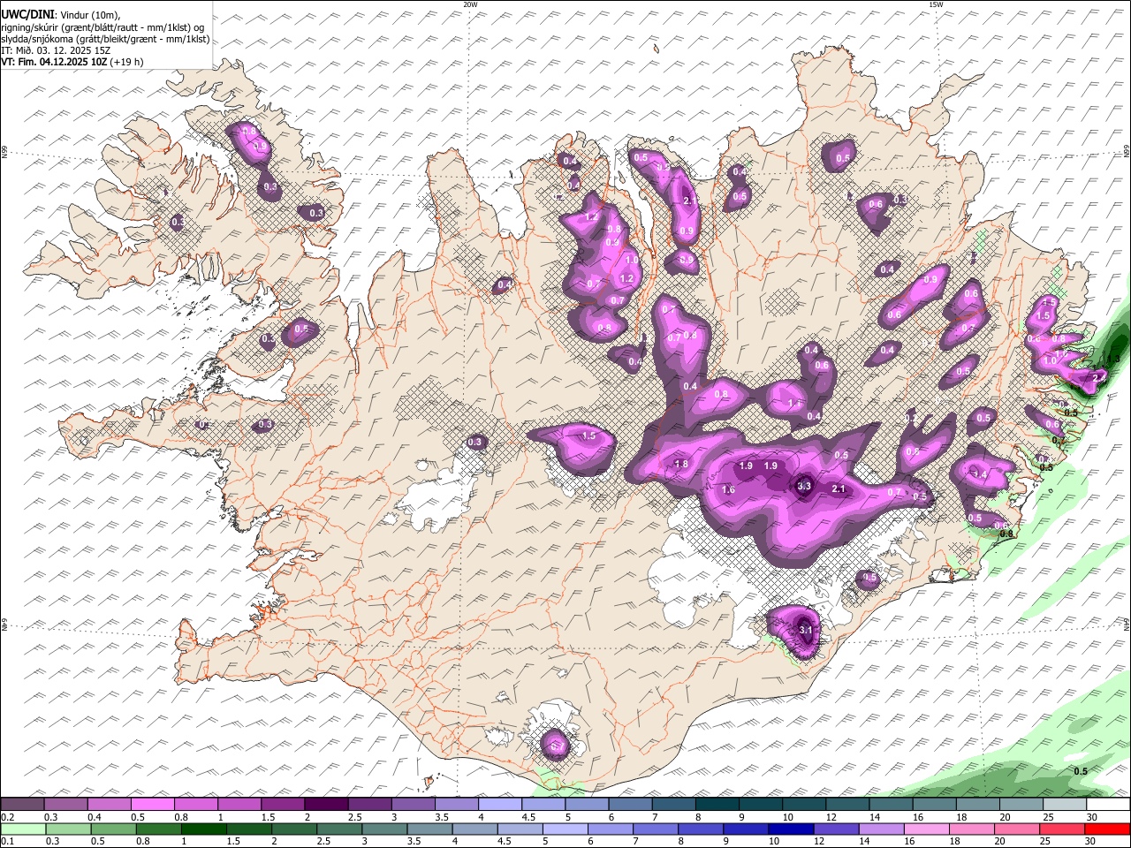Click the "rigning/skúrir" legend description line
The height and width of the screenshot is (848, 1131).
coord(102,27)
